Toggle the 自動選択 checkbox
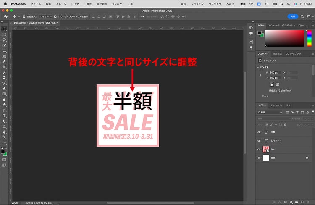The image size is (315, 205). coord(24,16)
